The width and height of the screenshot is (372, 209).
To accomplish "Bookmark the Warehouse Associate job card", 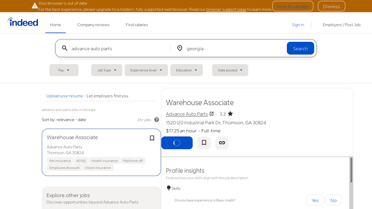I will click(152, 138).
